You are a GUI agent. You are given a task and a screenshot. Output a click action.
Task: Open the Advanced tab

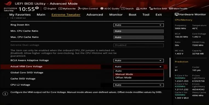tap(95, 15)
